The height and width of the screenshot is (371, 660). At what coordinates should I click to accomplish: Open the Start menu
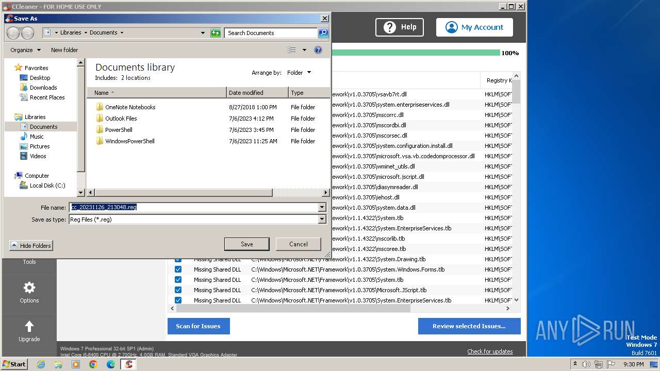coord(14,364)
